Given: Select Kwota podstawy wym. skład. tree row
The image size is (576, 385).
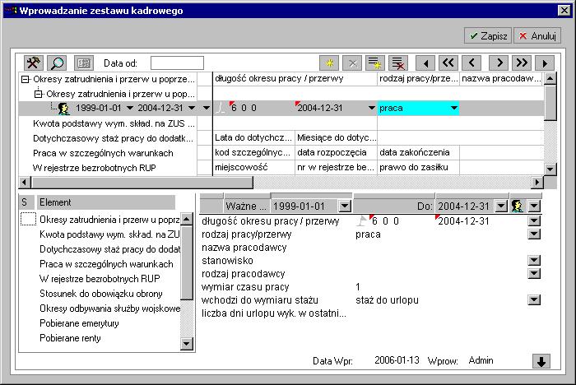Looking at the screenshot, I should [114, 123].
